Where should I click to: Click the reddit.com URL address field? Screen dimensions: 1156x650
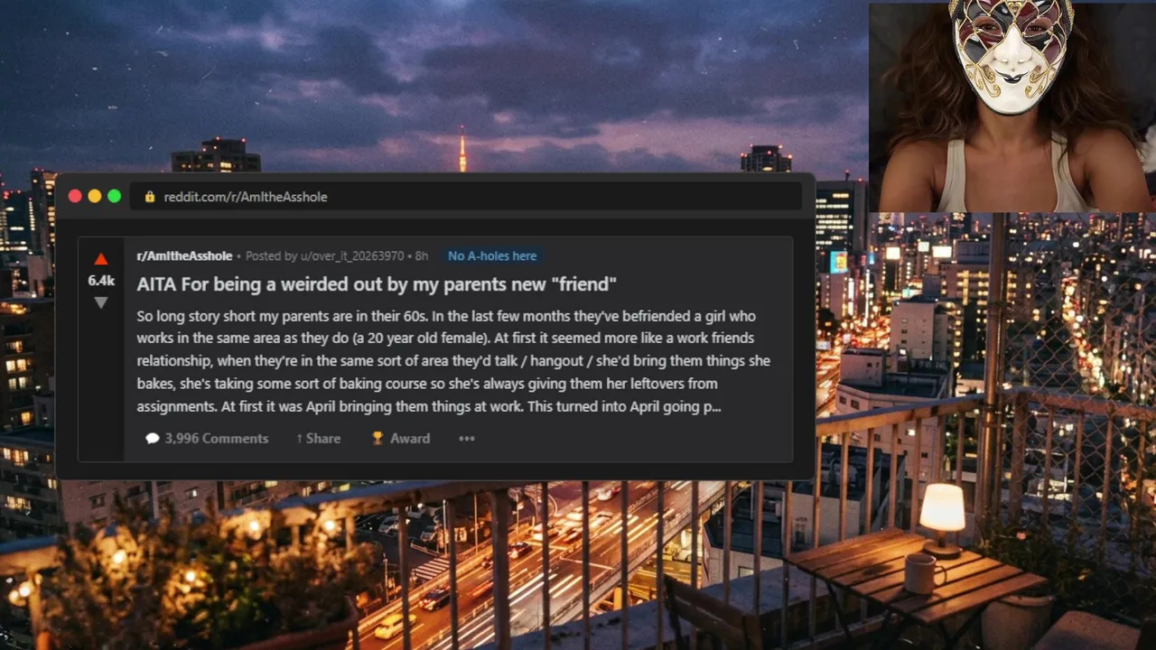(465, 196)
